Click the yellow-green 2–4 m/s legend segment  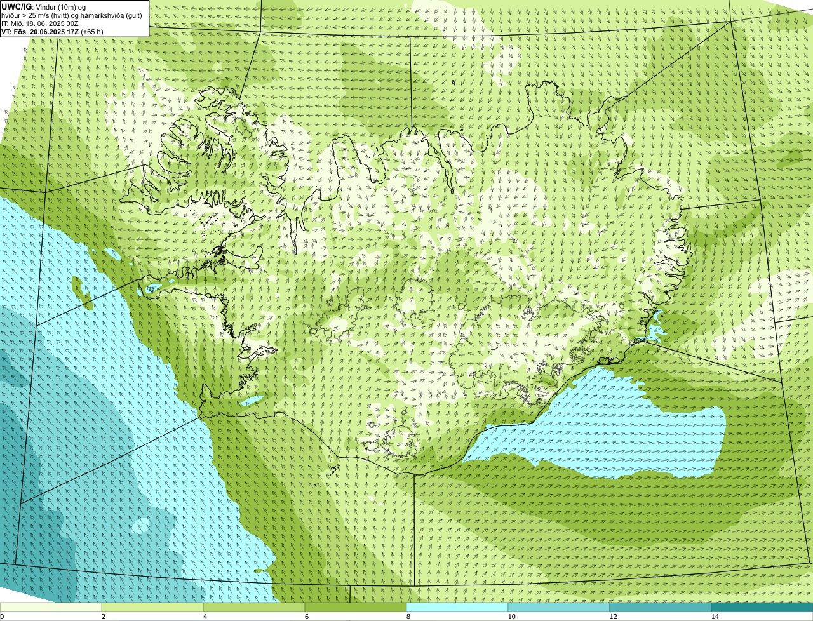(152, 607)
